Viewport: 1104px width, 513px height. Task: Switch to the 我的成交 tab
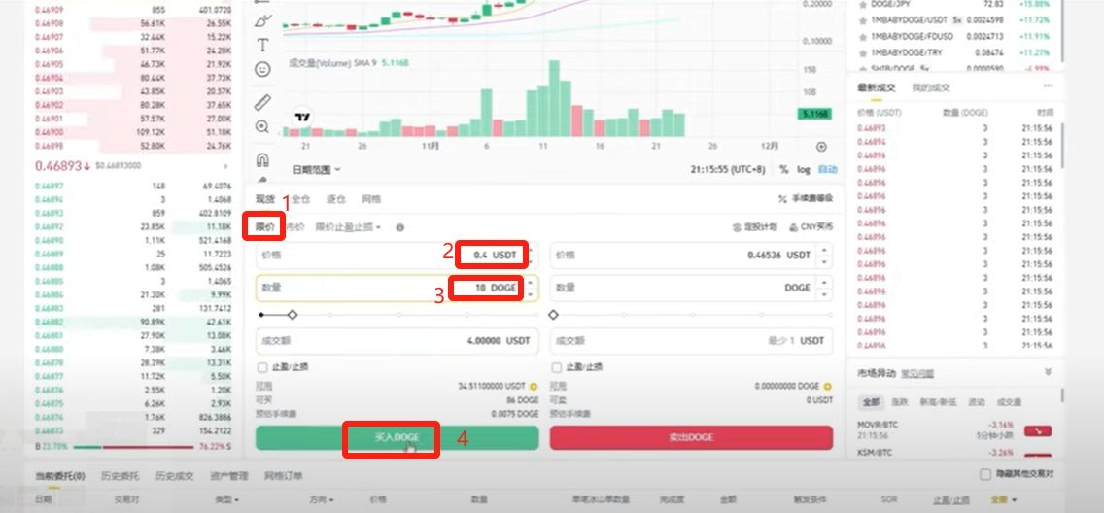[x=931, y=88]
